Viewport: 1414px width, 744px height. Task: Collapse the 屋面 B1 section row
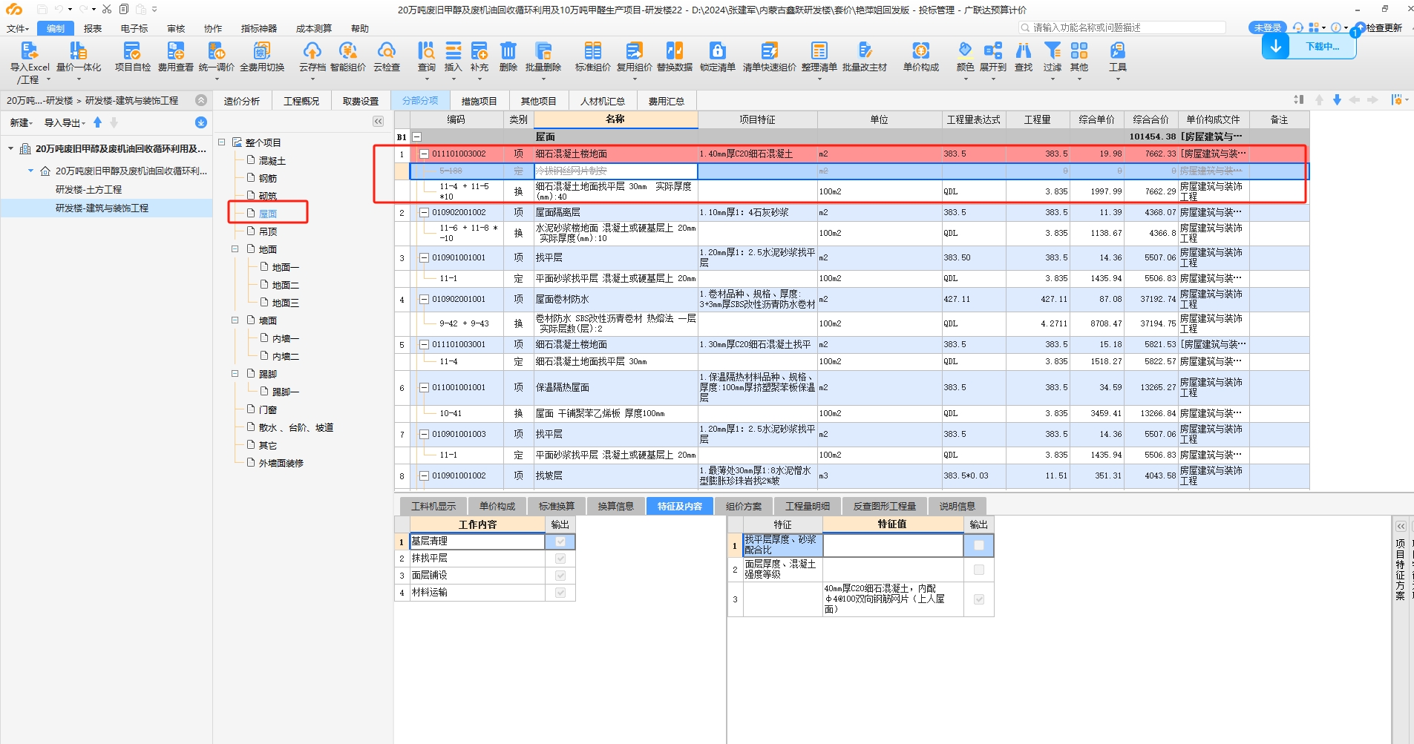[x=416, y=137]
